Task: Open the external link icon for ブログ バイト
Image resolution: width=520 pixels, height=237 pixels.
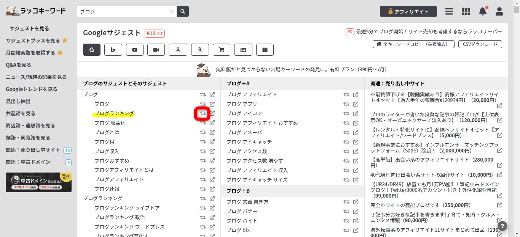Action: (356, 221)
